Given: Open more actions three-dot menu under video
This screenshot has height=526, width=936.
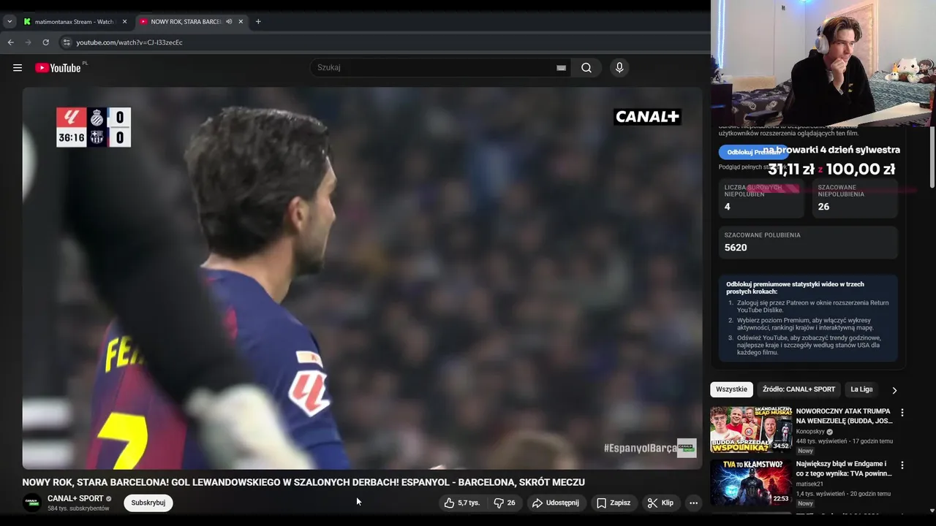Looking at the screenshot, I should pos(693,503).
